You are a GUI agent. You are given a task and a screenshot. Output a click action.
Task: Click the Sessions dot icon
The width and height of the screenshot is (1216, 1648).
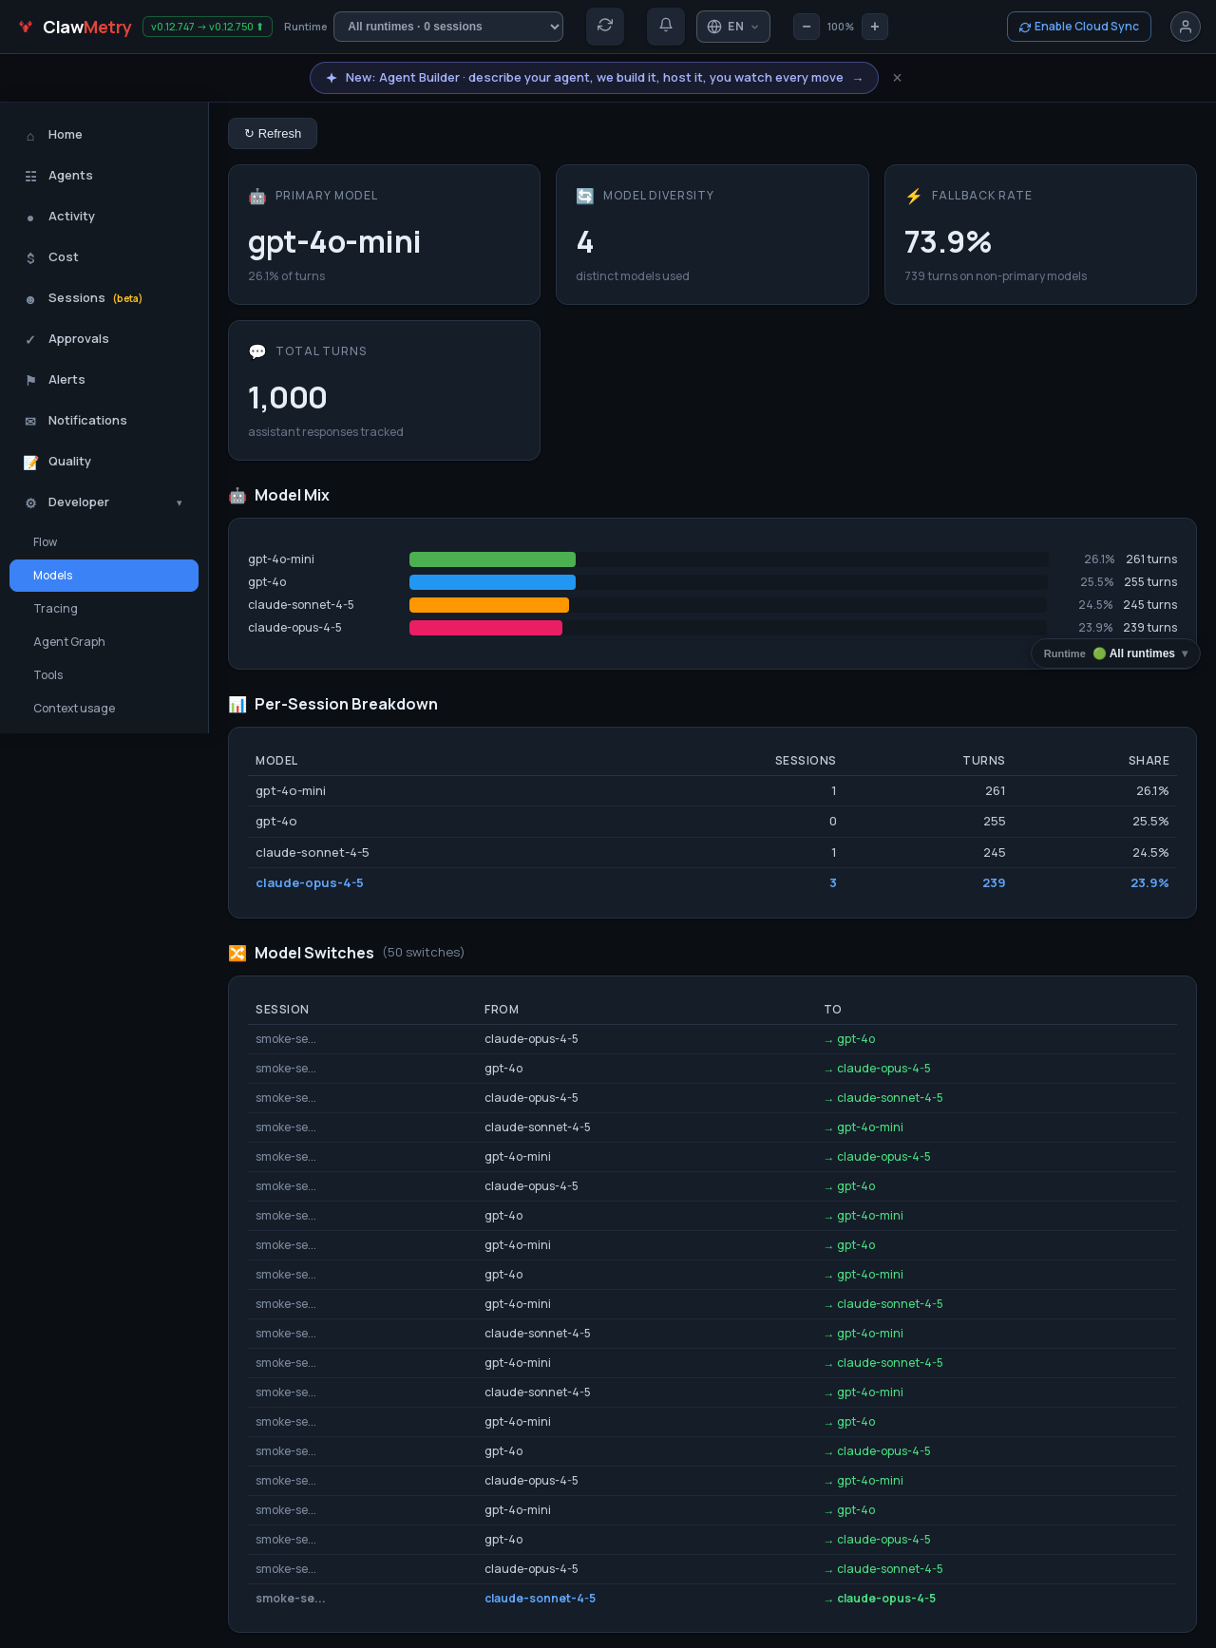pos(30,299)
